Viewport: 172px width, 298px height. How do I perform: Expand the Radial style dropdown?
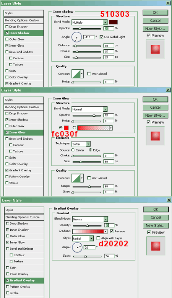pos(91,238)
